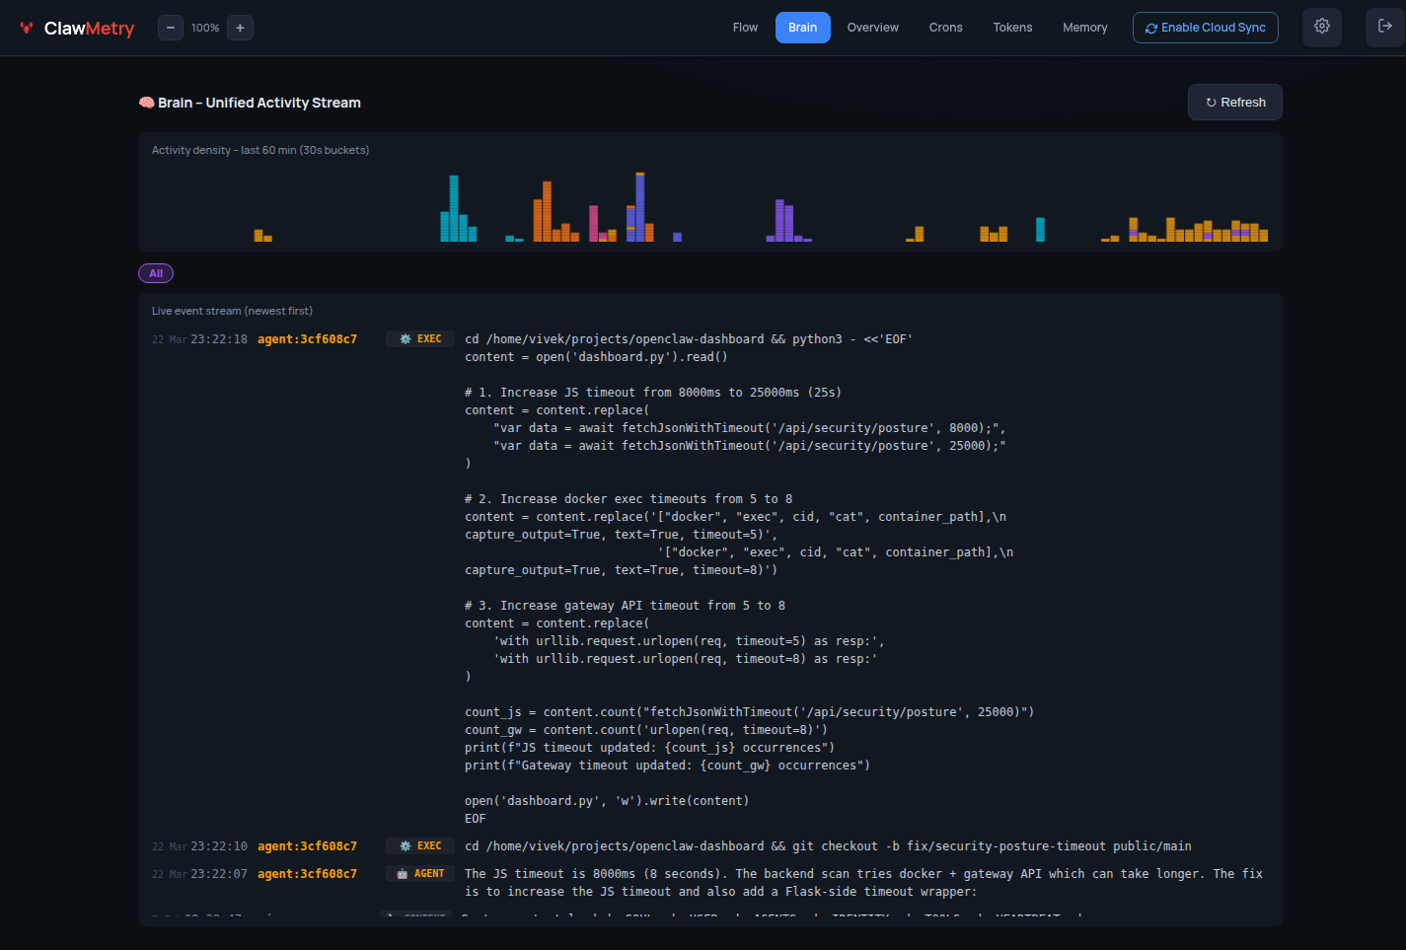This screenshot has width=1406, height=950.
Task: Click the open('dashboard.py', 'w').write(content) line
Action: click(607, 800)
